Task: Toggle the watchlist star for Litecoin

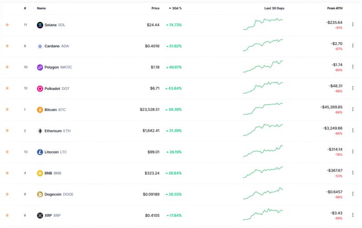Action: 7,152
